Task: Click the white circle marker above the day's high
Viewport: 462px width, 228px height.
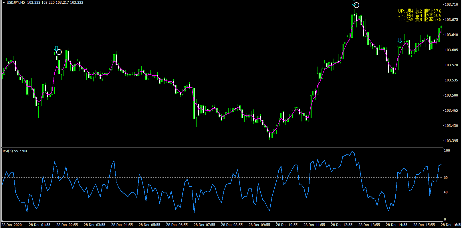Action: [x=356, y=5]
